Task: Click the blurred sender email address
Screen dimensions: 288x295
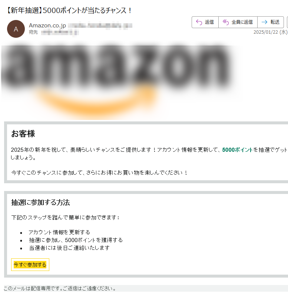Action: click(100, 26)
